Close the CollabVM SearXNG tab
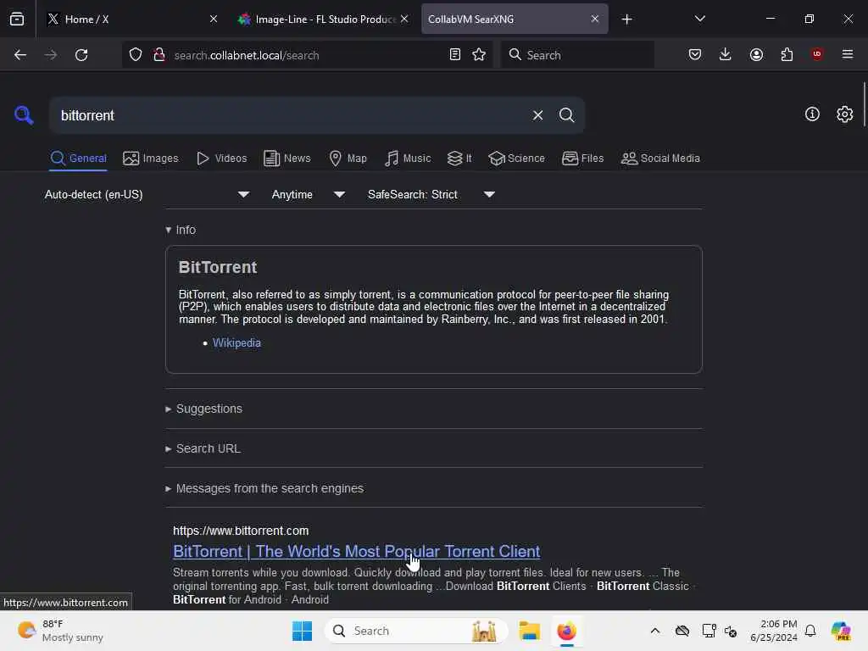Viewport: 868px width, 651px height. [x=594, y=19]
